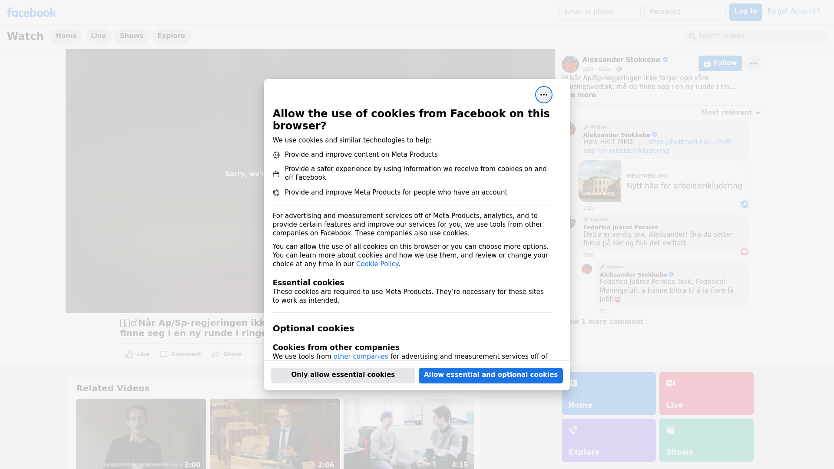This screenshot has height=469, width=834.
Task: Switch to the Watch Explore tab
Action: [171, 36]
